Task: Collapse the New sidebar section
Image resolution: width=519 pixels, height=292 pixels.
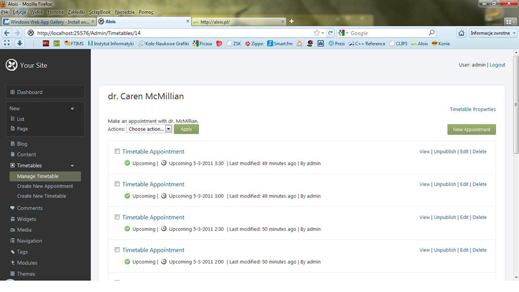Action: tap(72, 108)
